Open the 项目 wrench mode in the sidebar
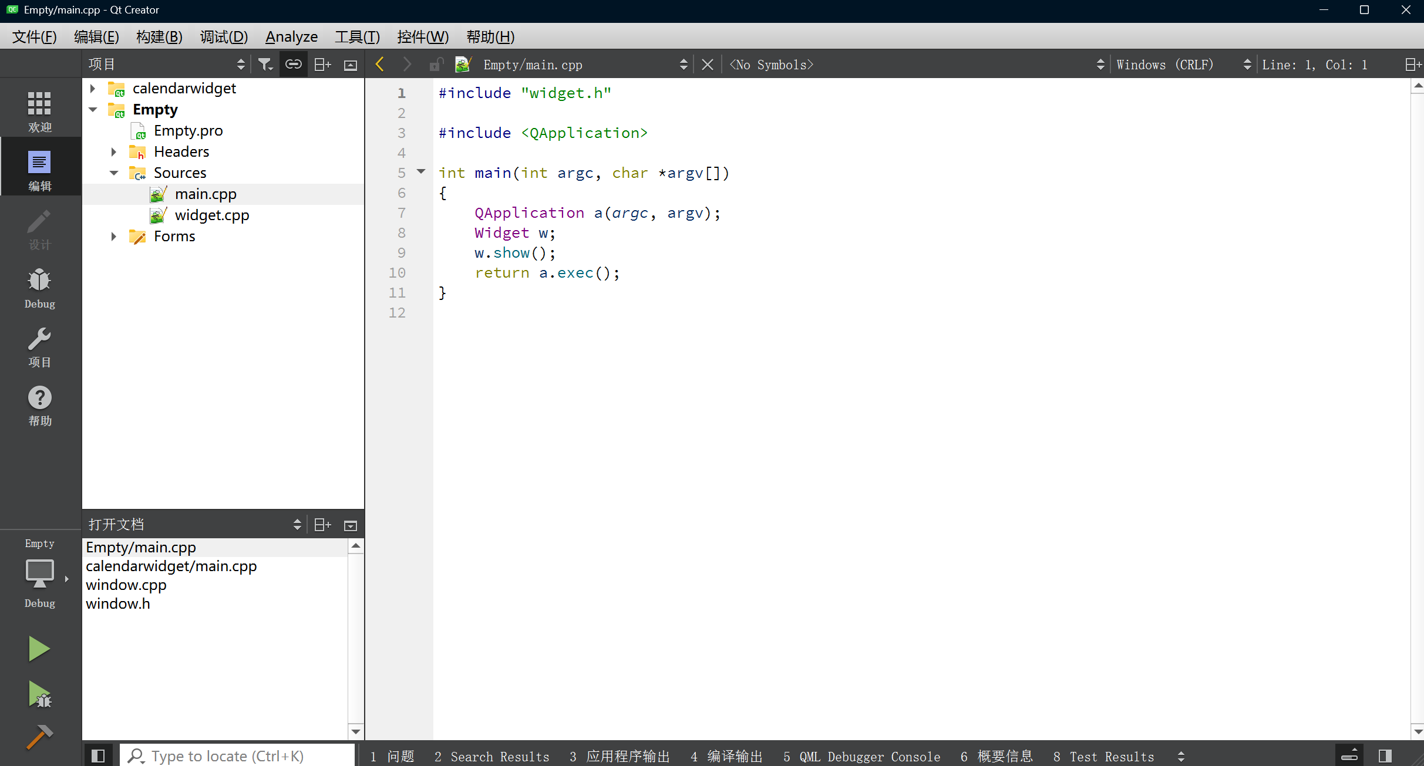 [x=39, y=347]
